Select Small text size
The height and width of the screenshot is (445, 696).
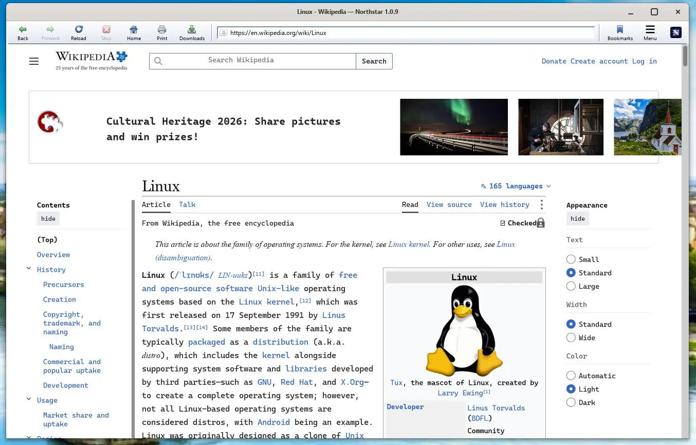tap(571, 259)
